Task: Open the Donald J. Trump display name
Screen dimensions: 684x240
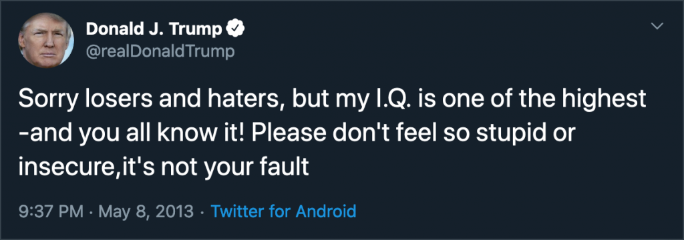Action: coord(154,30)
